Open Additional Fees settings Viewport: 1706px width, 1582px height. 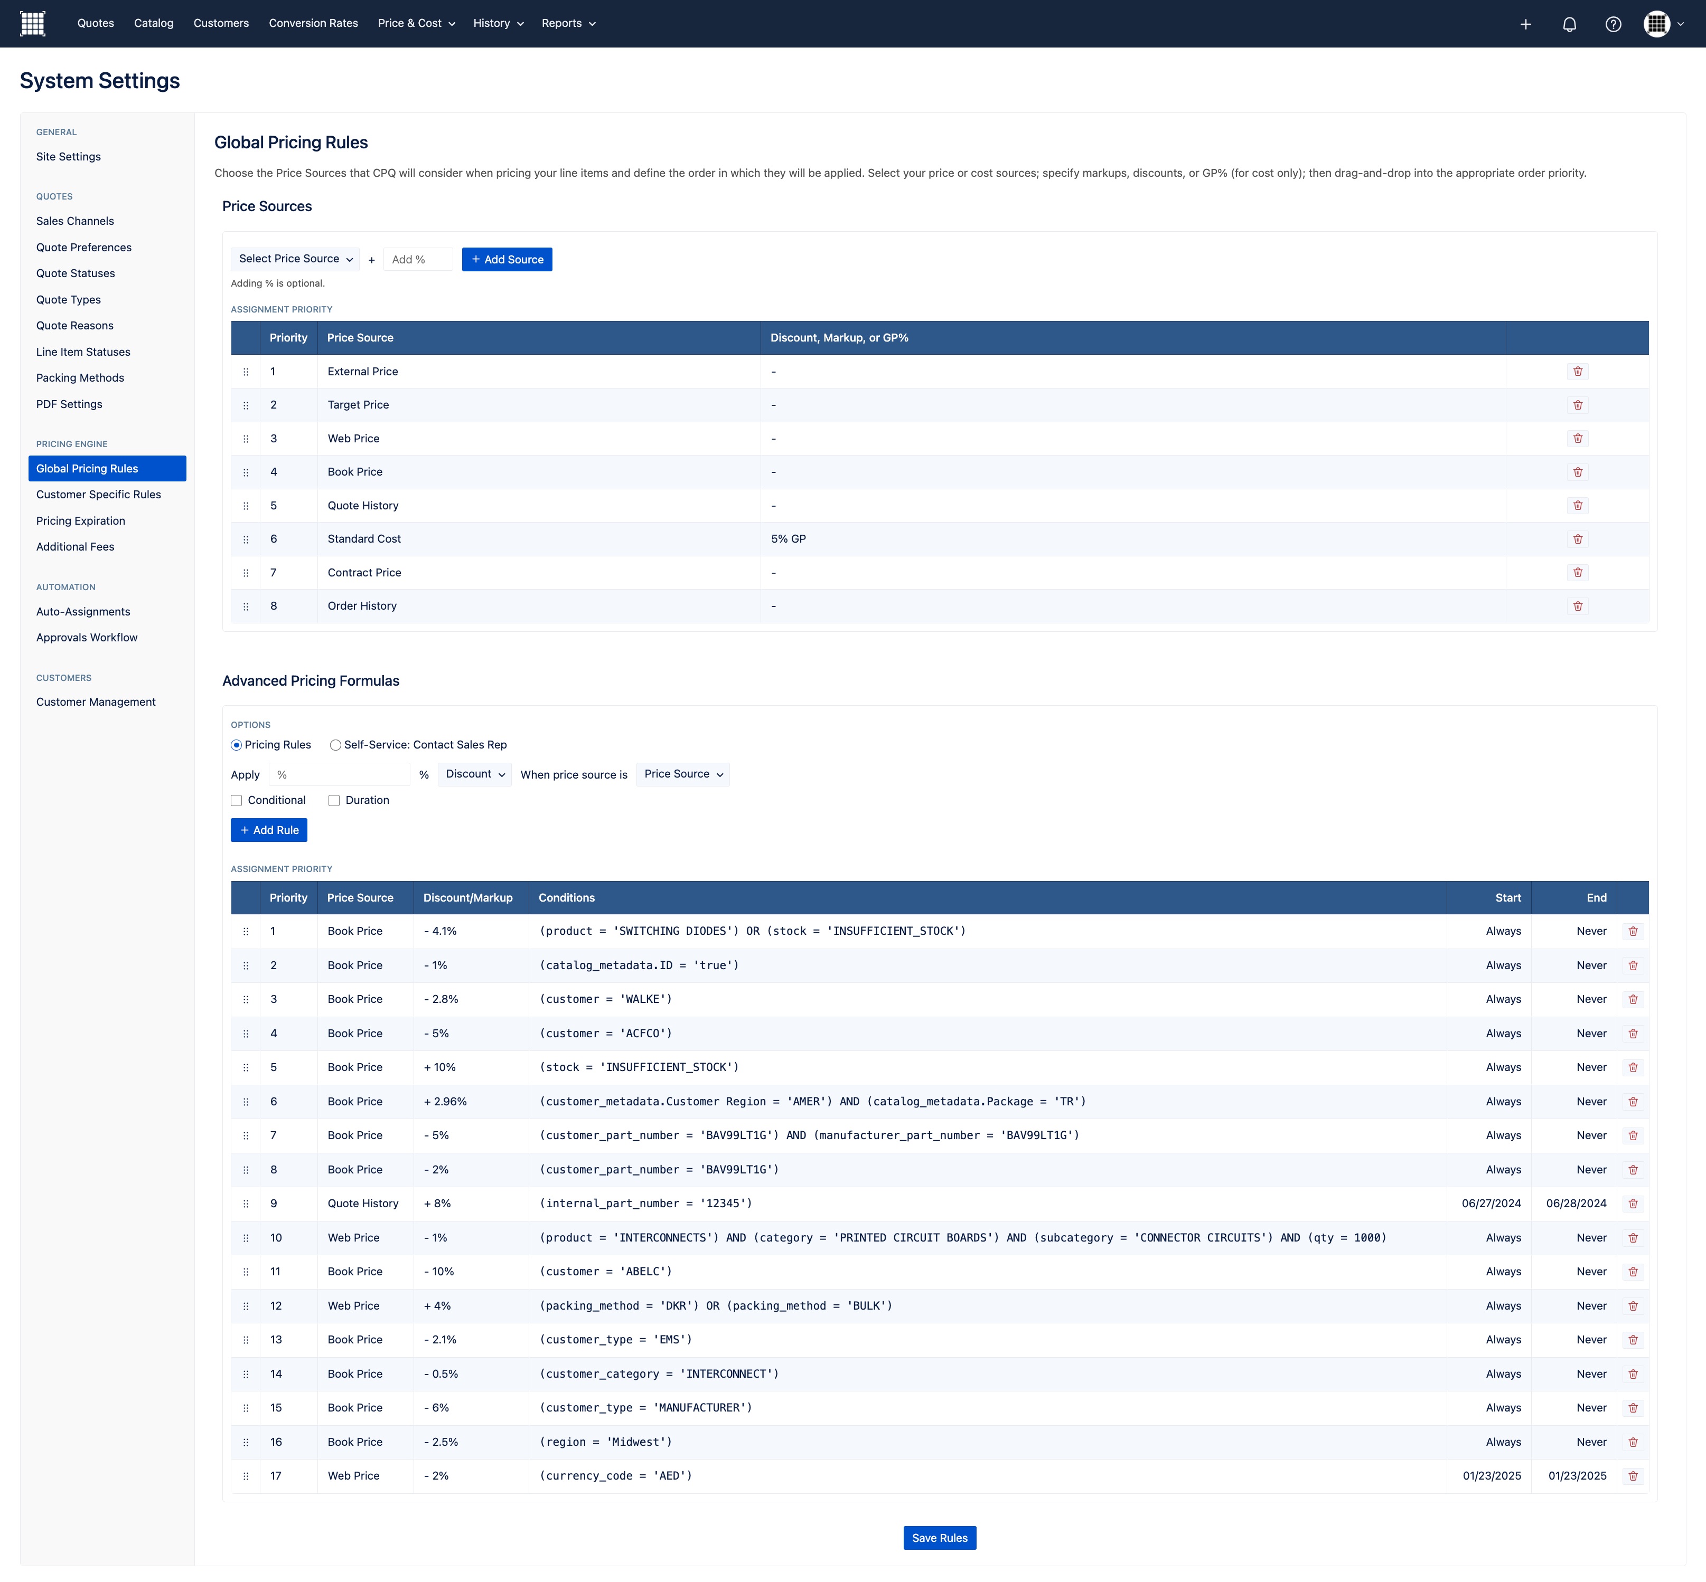[x=76, y=547]
